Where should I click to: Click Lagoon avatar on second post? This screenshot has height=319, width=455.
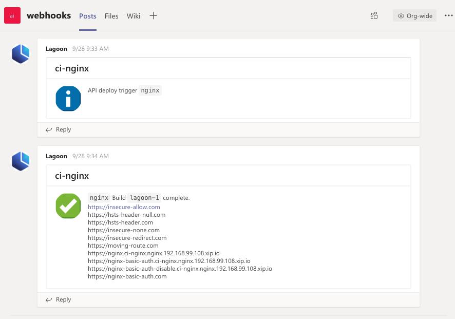pos(21,161)
